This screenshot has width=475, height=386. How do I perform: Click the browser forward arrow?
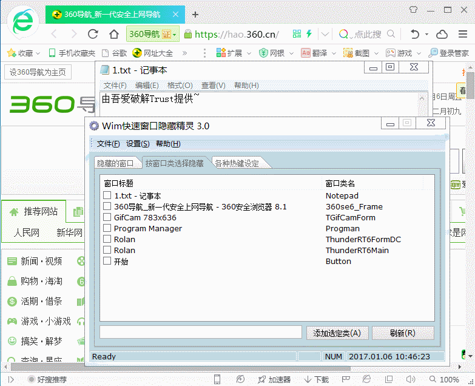coord(73,34)
